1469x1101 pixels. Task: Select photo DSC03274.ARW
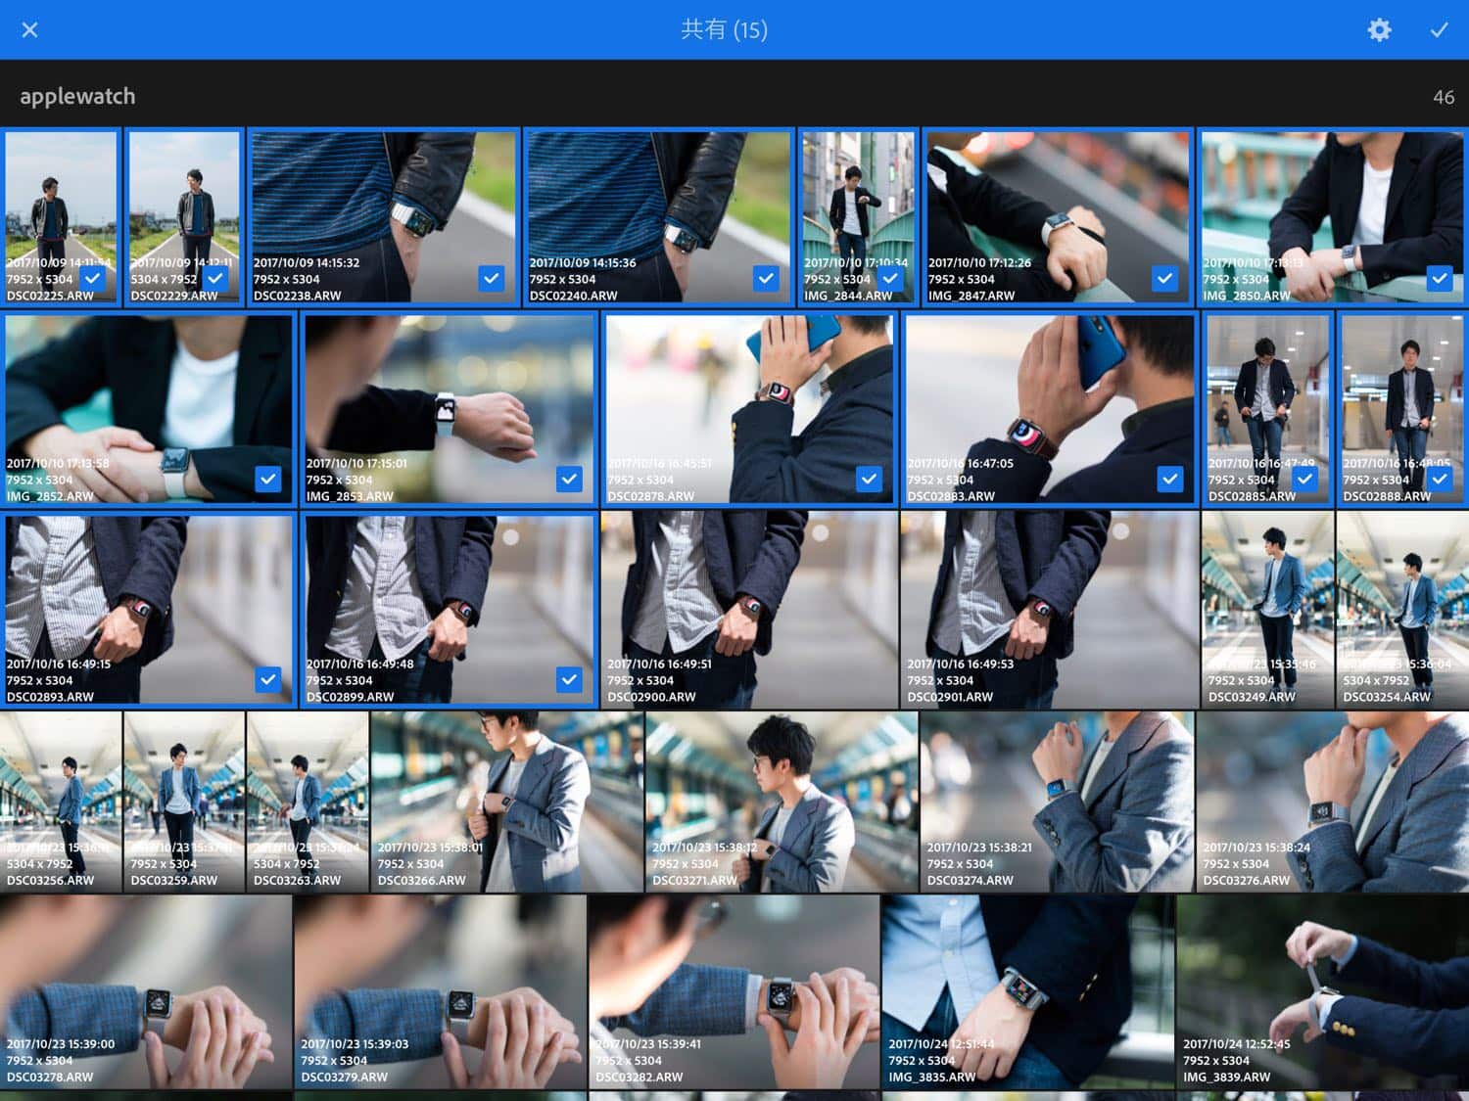[1056, 801]
